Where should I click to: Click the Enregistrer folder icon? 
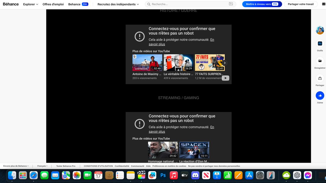pos(320,61)
